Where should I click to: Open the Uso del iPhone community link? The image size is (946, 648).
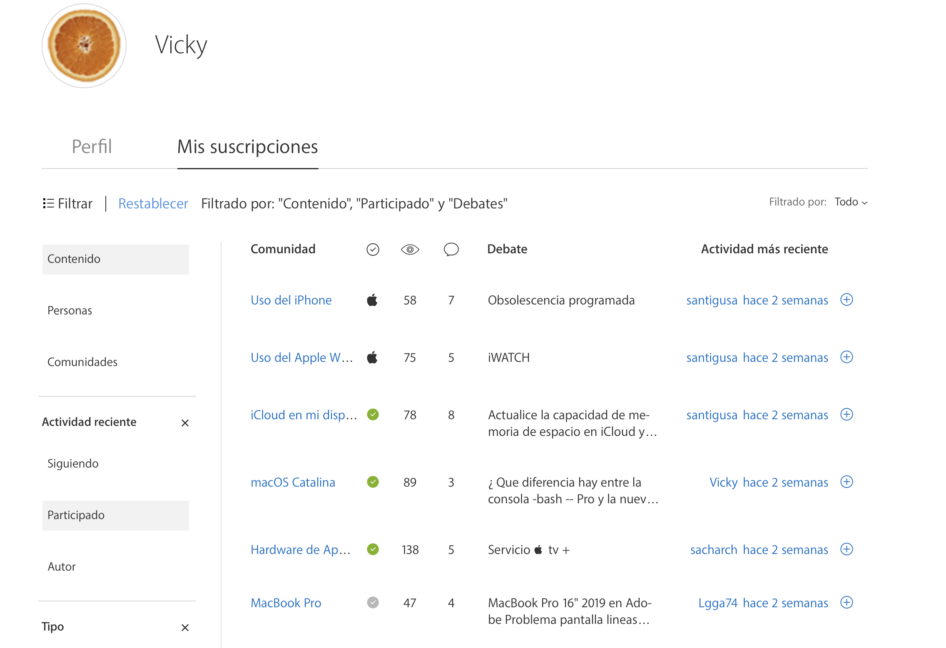pyautogui.click(x=291, y=300)
